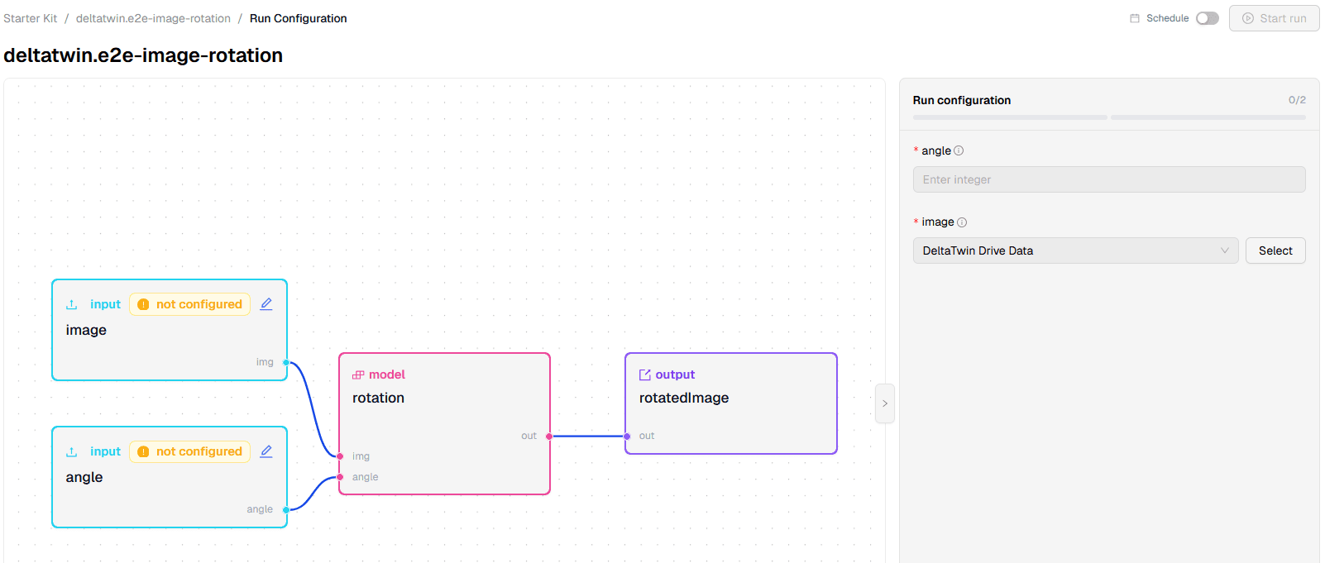
Task: Click the play icon in Start run button
Action: [1248, 18]
